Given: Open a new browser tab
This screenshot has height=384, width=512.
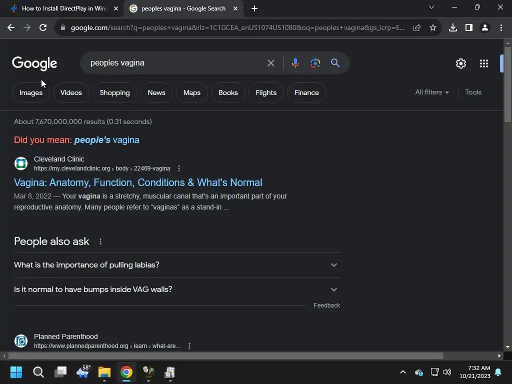Looking at the screenshot, I should tap(254, 8).
